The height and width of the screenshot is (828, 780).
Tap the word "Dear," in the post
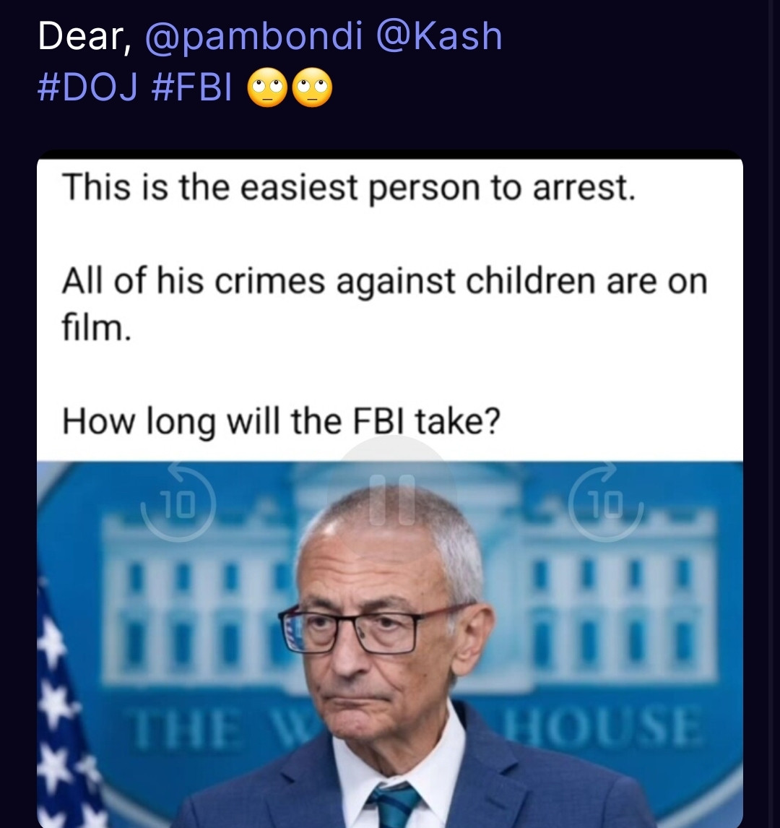84,36
